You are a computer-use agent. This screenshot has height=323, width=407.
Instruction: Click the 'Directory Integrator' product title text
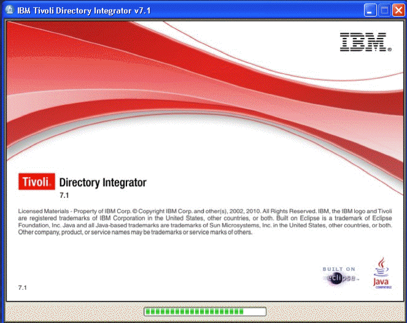(103, 183)
